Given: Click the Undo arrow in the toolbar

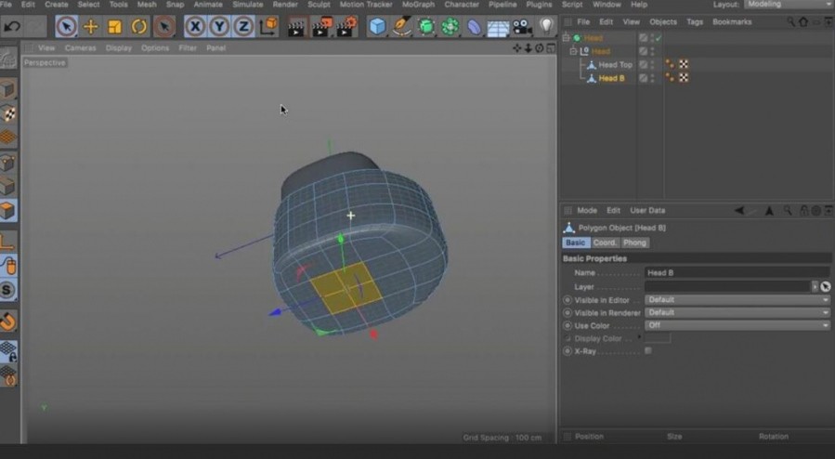Looking at the screenshot, I should click(x=12, y=26).
